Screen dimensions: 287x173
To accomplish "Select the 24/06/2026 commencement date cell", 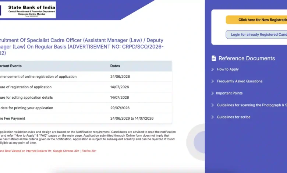I will [x=120, y=77].
